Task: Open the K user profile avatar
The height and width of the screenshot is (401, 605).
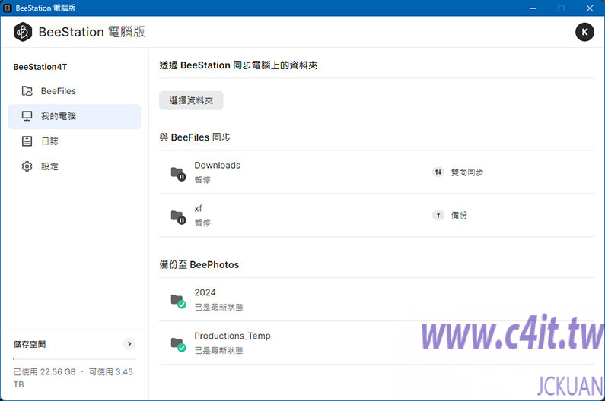Action: pos(584,32)
